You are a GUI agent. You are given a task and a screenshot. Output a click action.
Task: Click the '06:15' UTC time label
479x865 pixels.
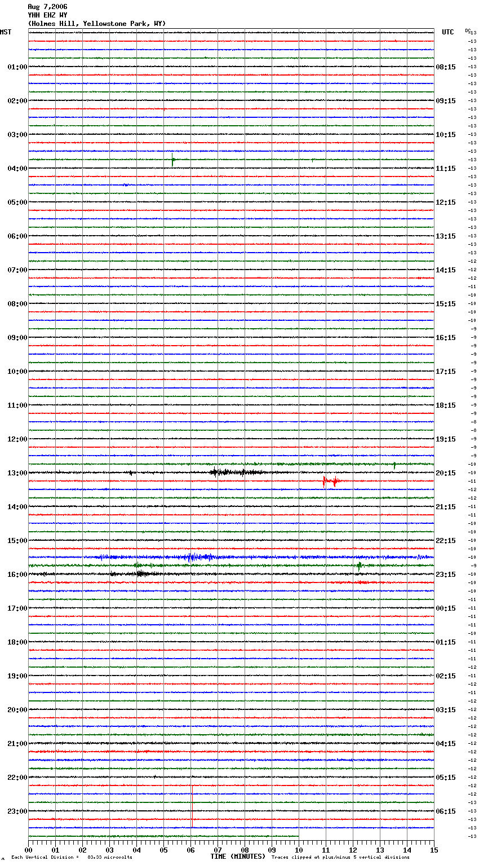(x=446, y=811)
